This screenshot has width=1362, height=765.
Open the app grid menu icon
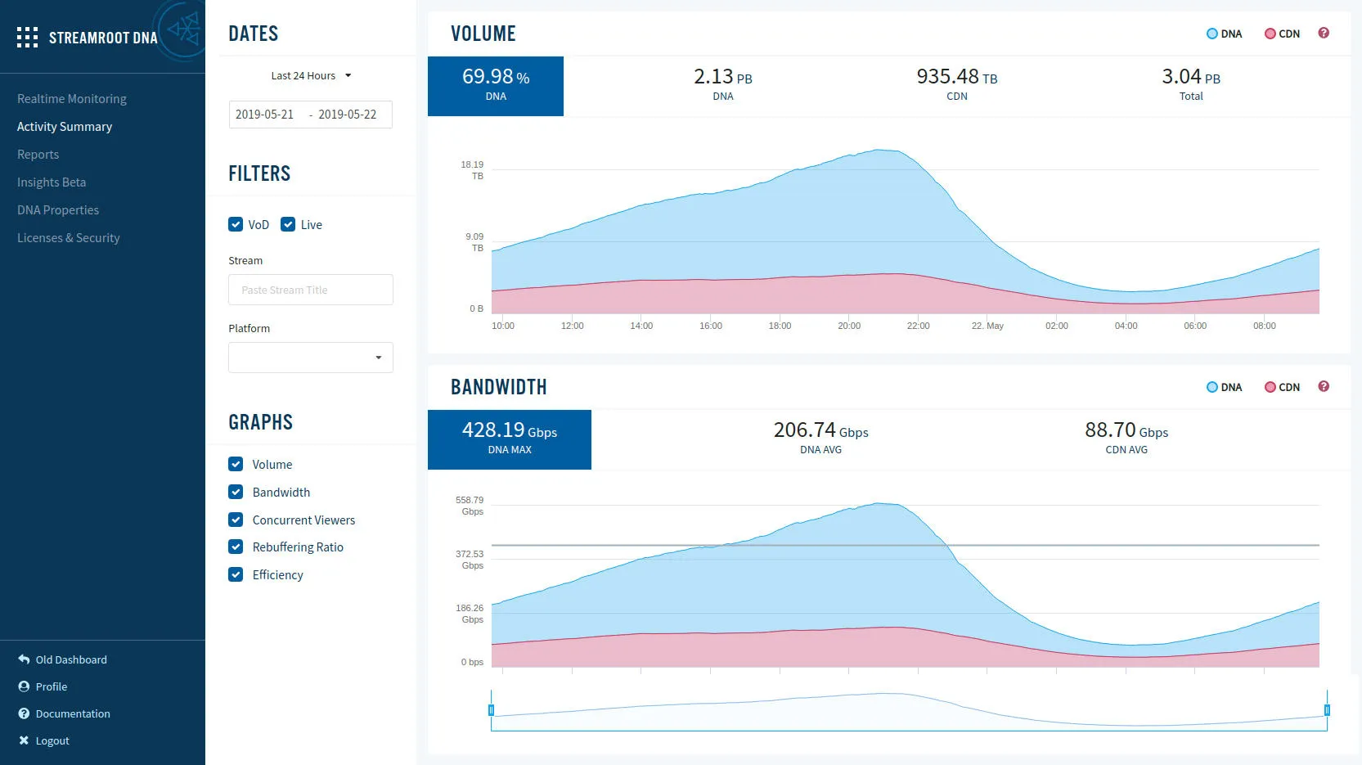tap(27, 38)
